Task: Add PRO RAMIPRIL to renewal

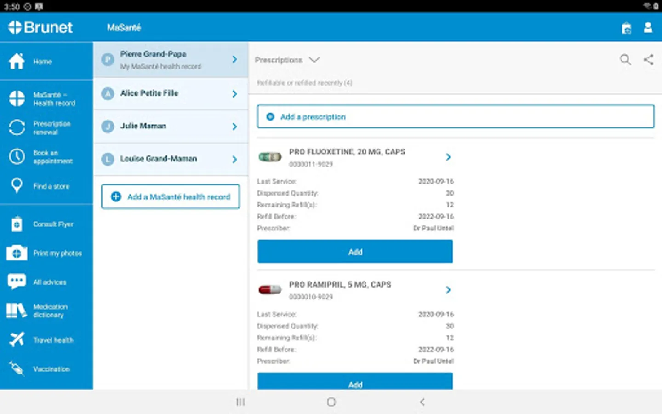Action: pos(355,382)
